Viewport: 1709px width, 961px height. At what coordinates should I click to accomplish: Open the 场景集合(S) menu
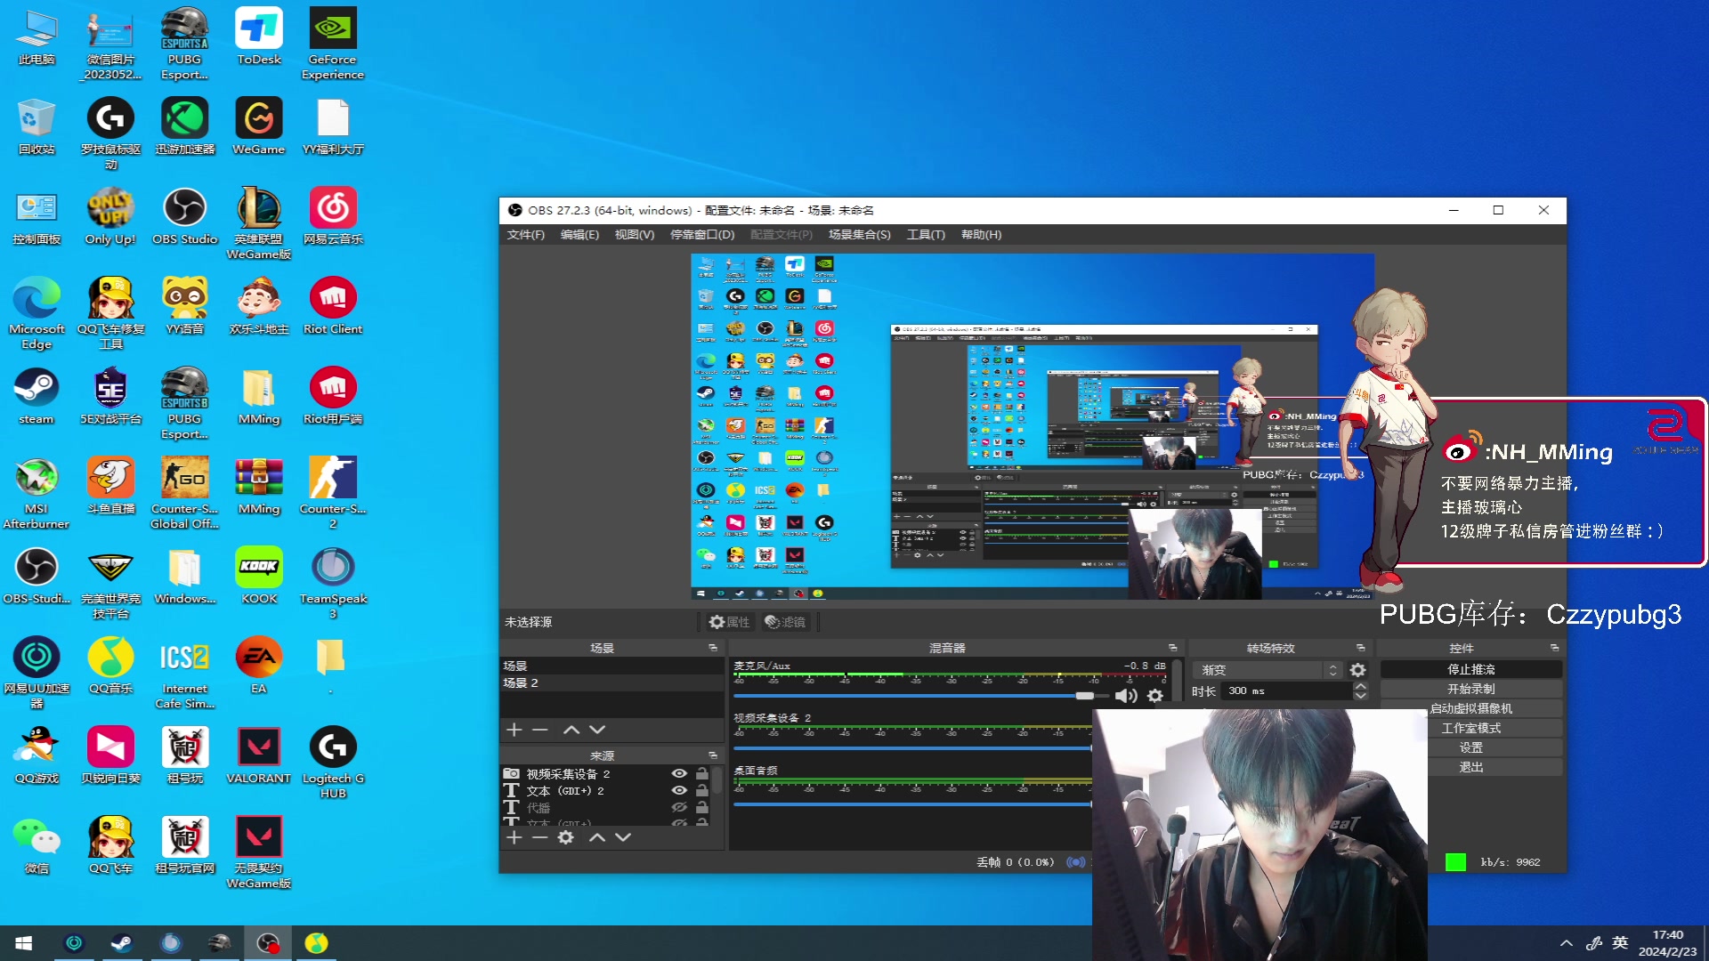859,235
